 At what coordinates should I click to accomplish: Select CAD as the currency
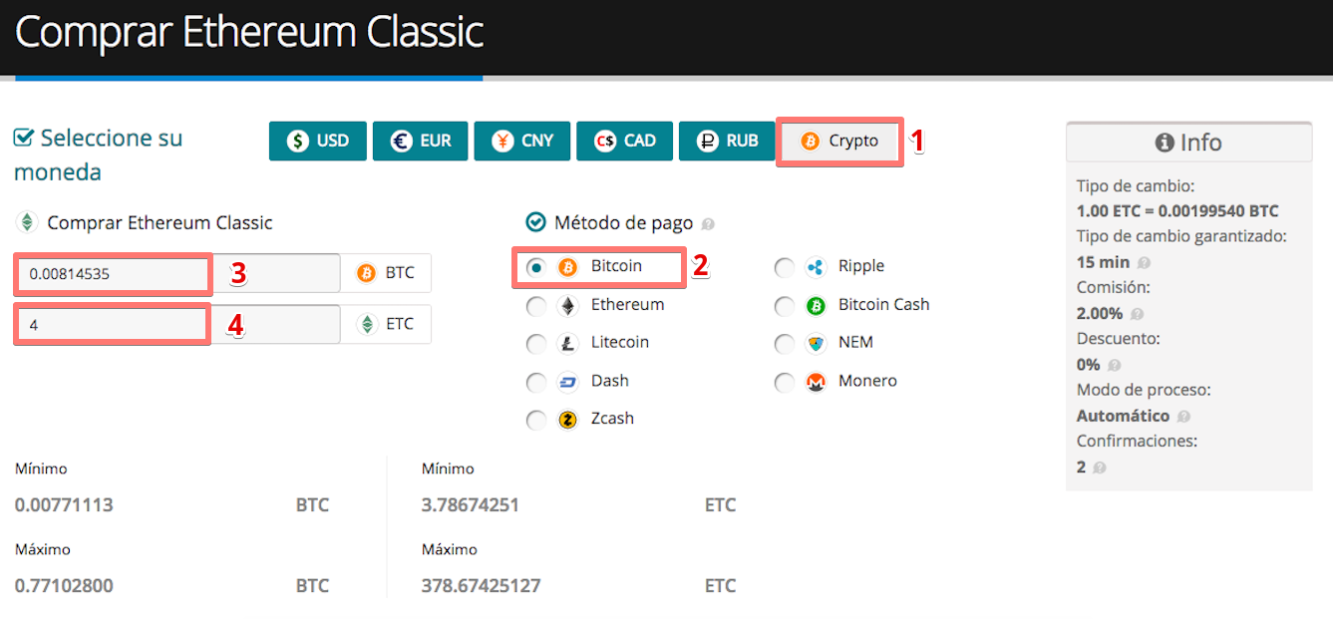coord(624,141)
